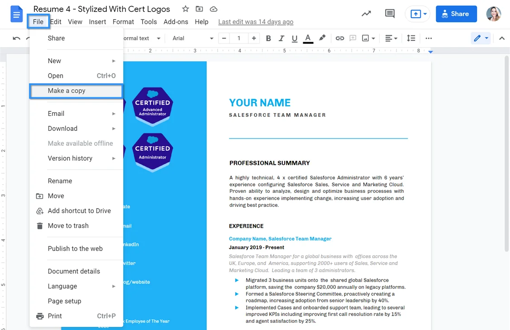Click the Move folder icon in menu
Viewport: 510px width, 330px height.
39,196
